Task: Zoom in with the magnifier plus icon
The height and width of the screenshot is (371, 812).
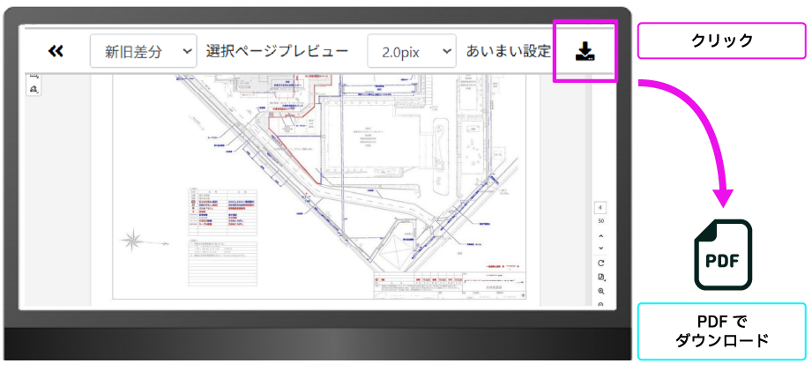Action: [x=600, y=292]
